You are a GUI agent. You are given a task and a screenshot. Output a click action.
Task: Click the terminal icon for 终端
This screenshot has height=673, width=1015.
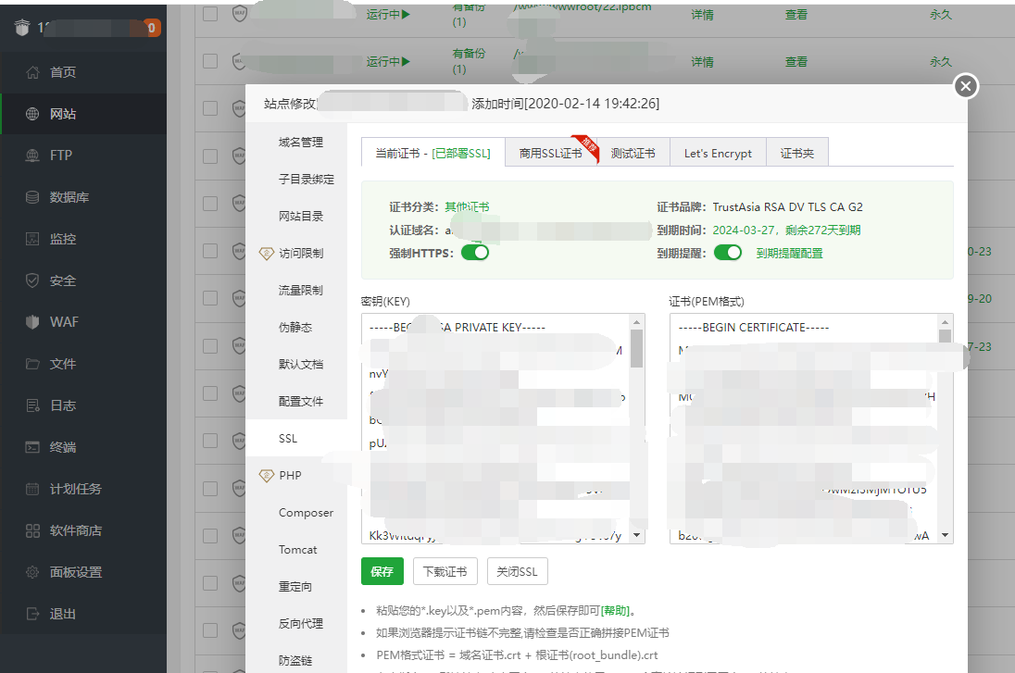click(x=32, y=447)
